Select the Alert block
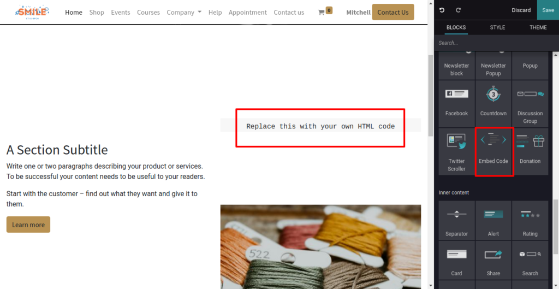 point(493,220)
